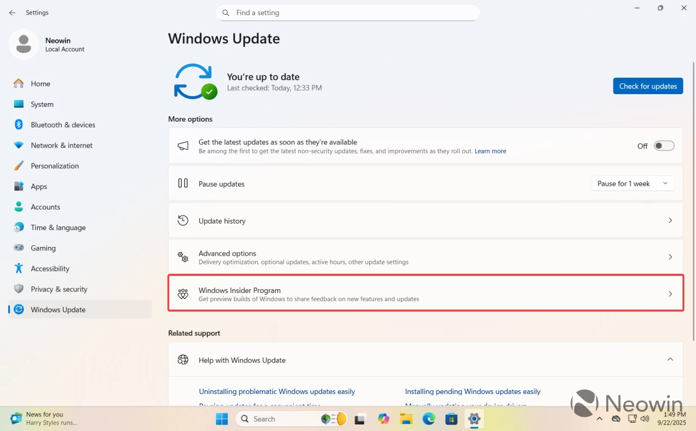The width and height of the screenshot is (696, 431).
Task: Click the Windows Insider Program icon
Action: 183,294
